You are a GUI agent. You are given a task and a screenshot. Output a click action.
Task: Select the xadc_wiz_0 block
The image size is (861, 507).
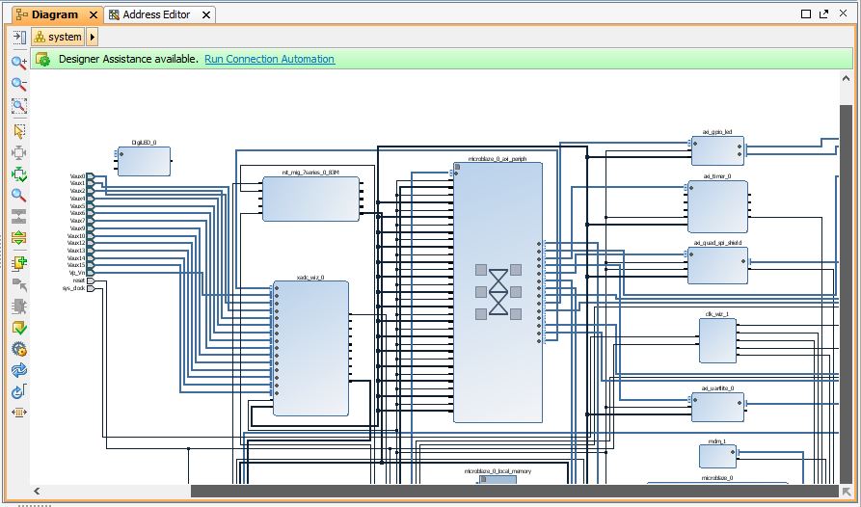point(310,348)
